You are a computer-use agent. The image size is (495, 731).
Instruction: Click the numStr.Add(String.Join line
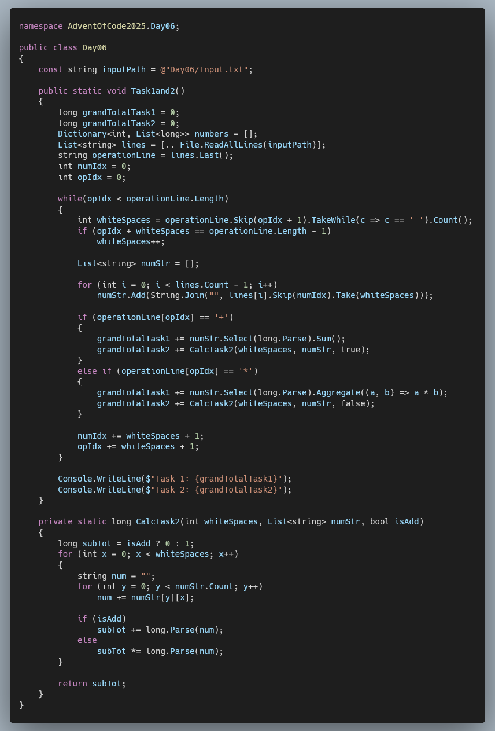tap(264, 295)
